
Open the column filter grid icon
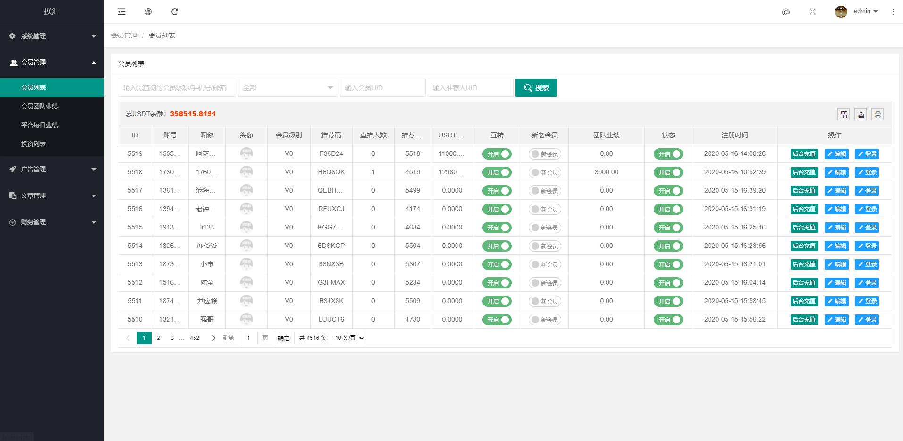pos(844,114)
